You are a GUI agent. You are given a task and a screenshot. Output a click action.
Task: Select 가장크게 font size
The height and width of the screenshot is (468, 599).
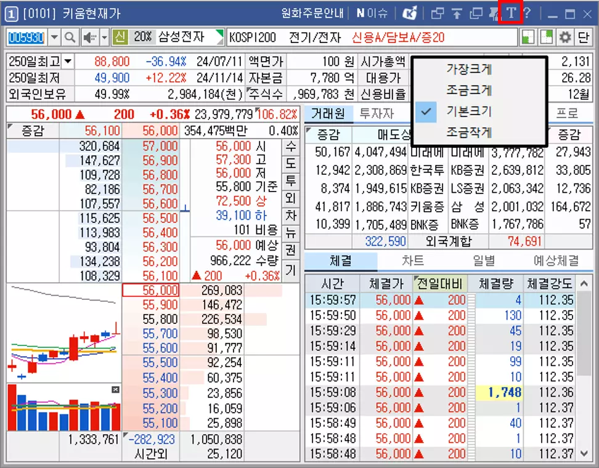[x=469, y=70]
